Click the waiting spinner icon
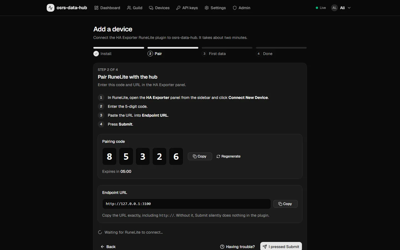400x250 pixels. click(100, 232)
